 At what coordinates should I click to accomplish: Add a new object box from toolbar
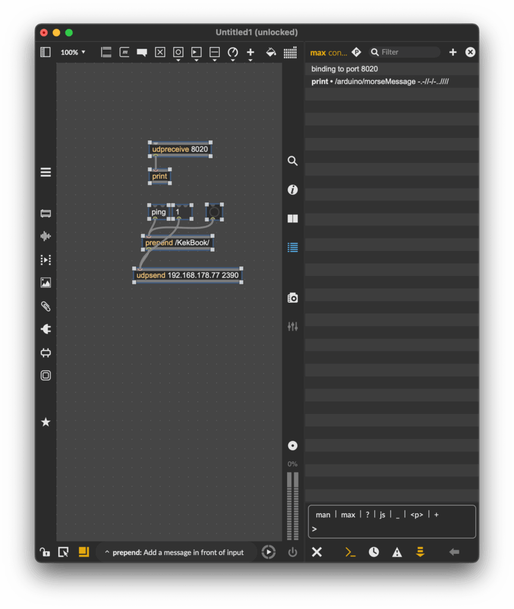pos(106,52)
